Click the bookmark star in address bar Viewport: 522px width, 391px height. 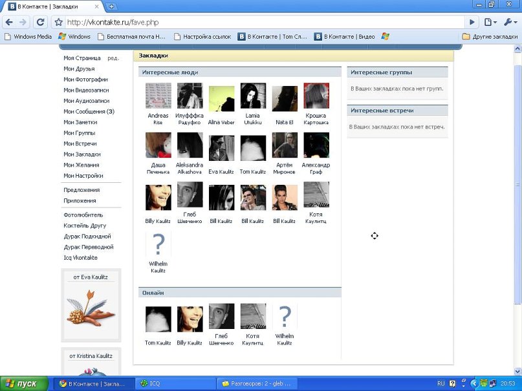[59, 22]
